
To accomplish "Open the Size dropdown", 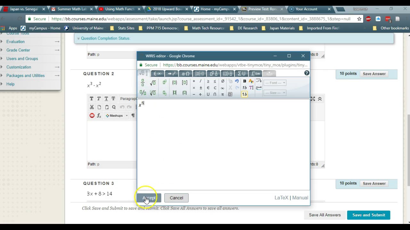I will 275,93.
